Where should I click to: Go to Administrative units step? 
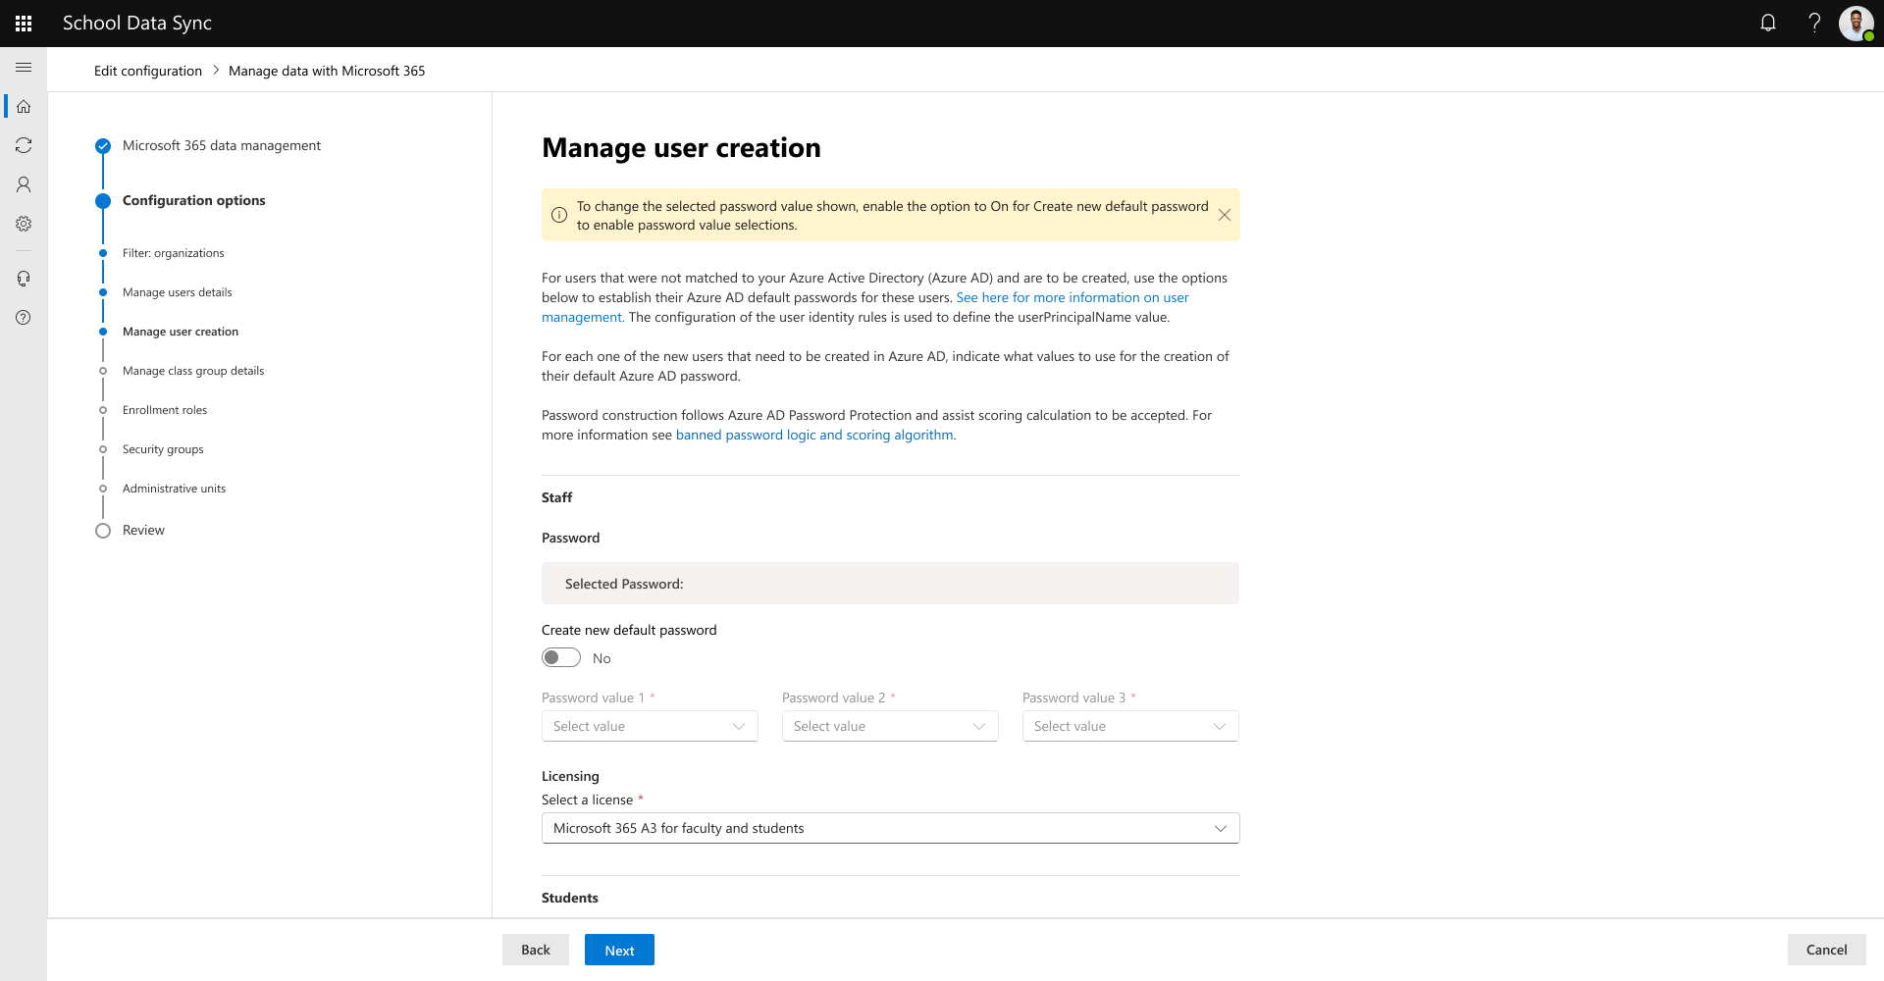click(175, 489)
